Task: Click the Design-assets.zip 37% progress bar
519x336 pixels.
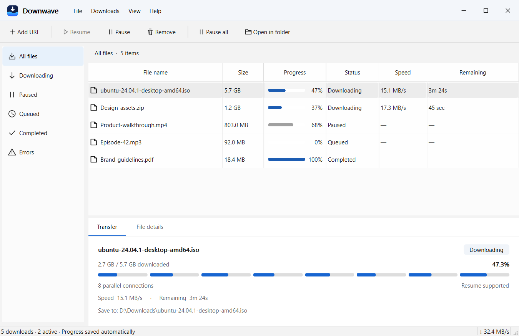Action: click(287, 108)
